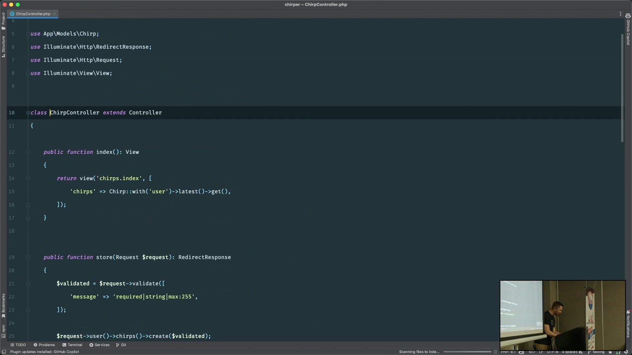Collapse the store function at line 19
The height and width of the screenshot is (355, 632).
click(x=28, y=257)
